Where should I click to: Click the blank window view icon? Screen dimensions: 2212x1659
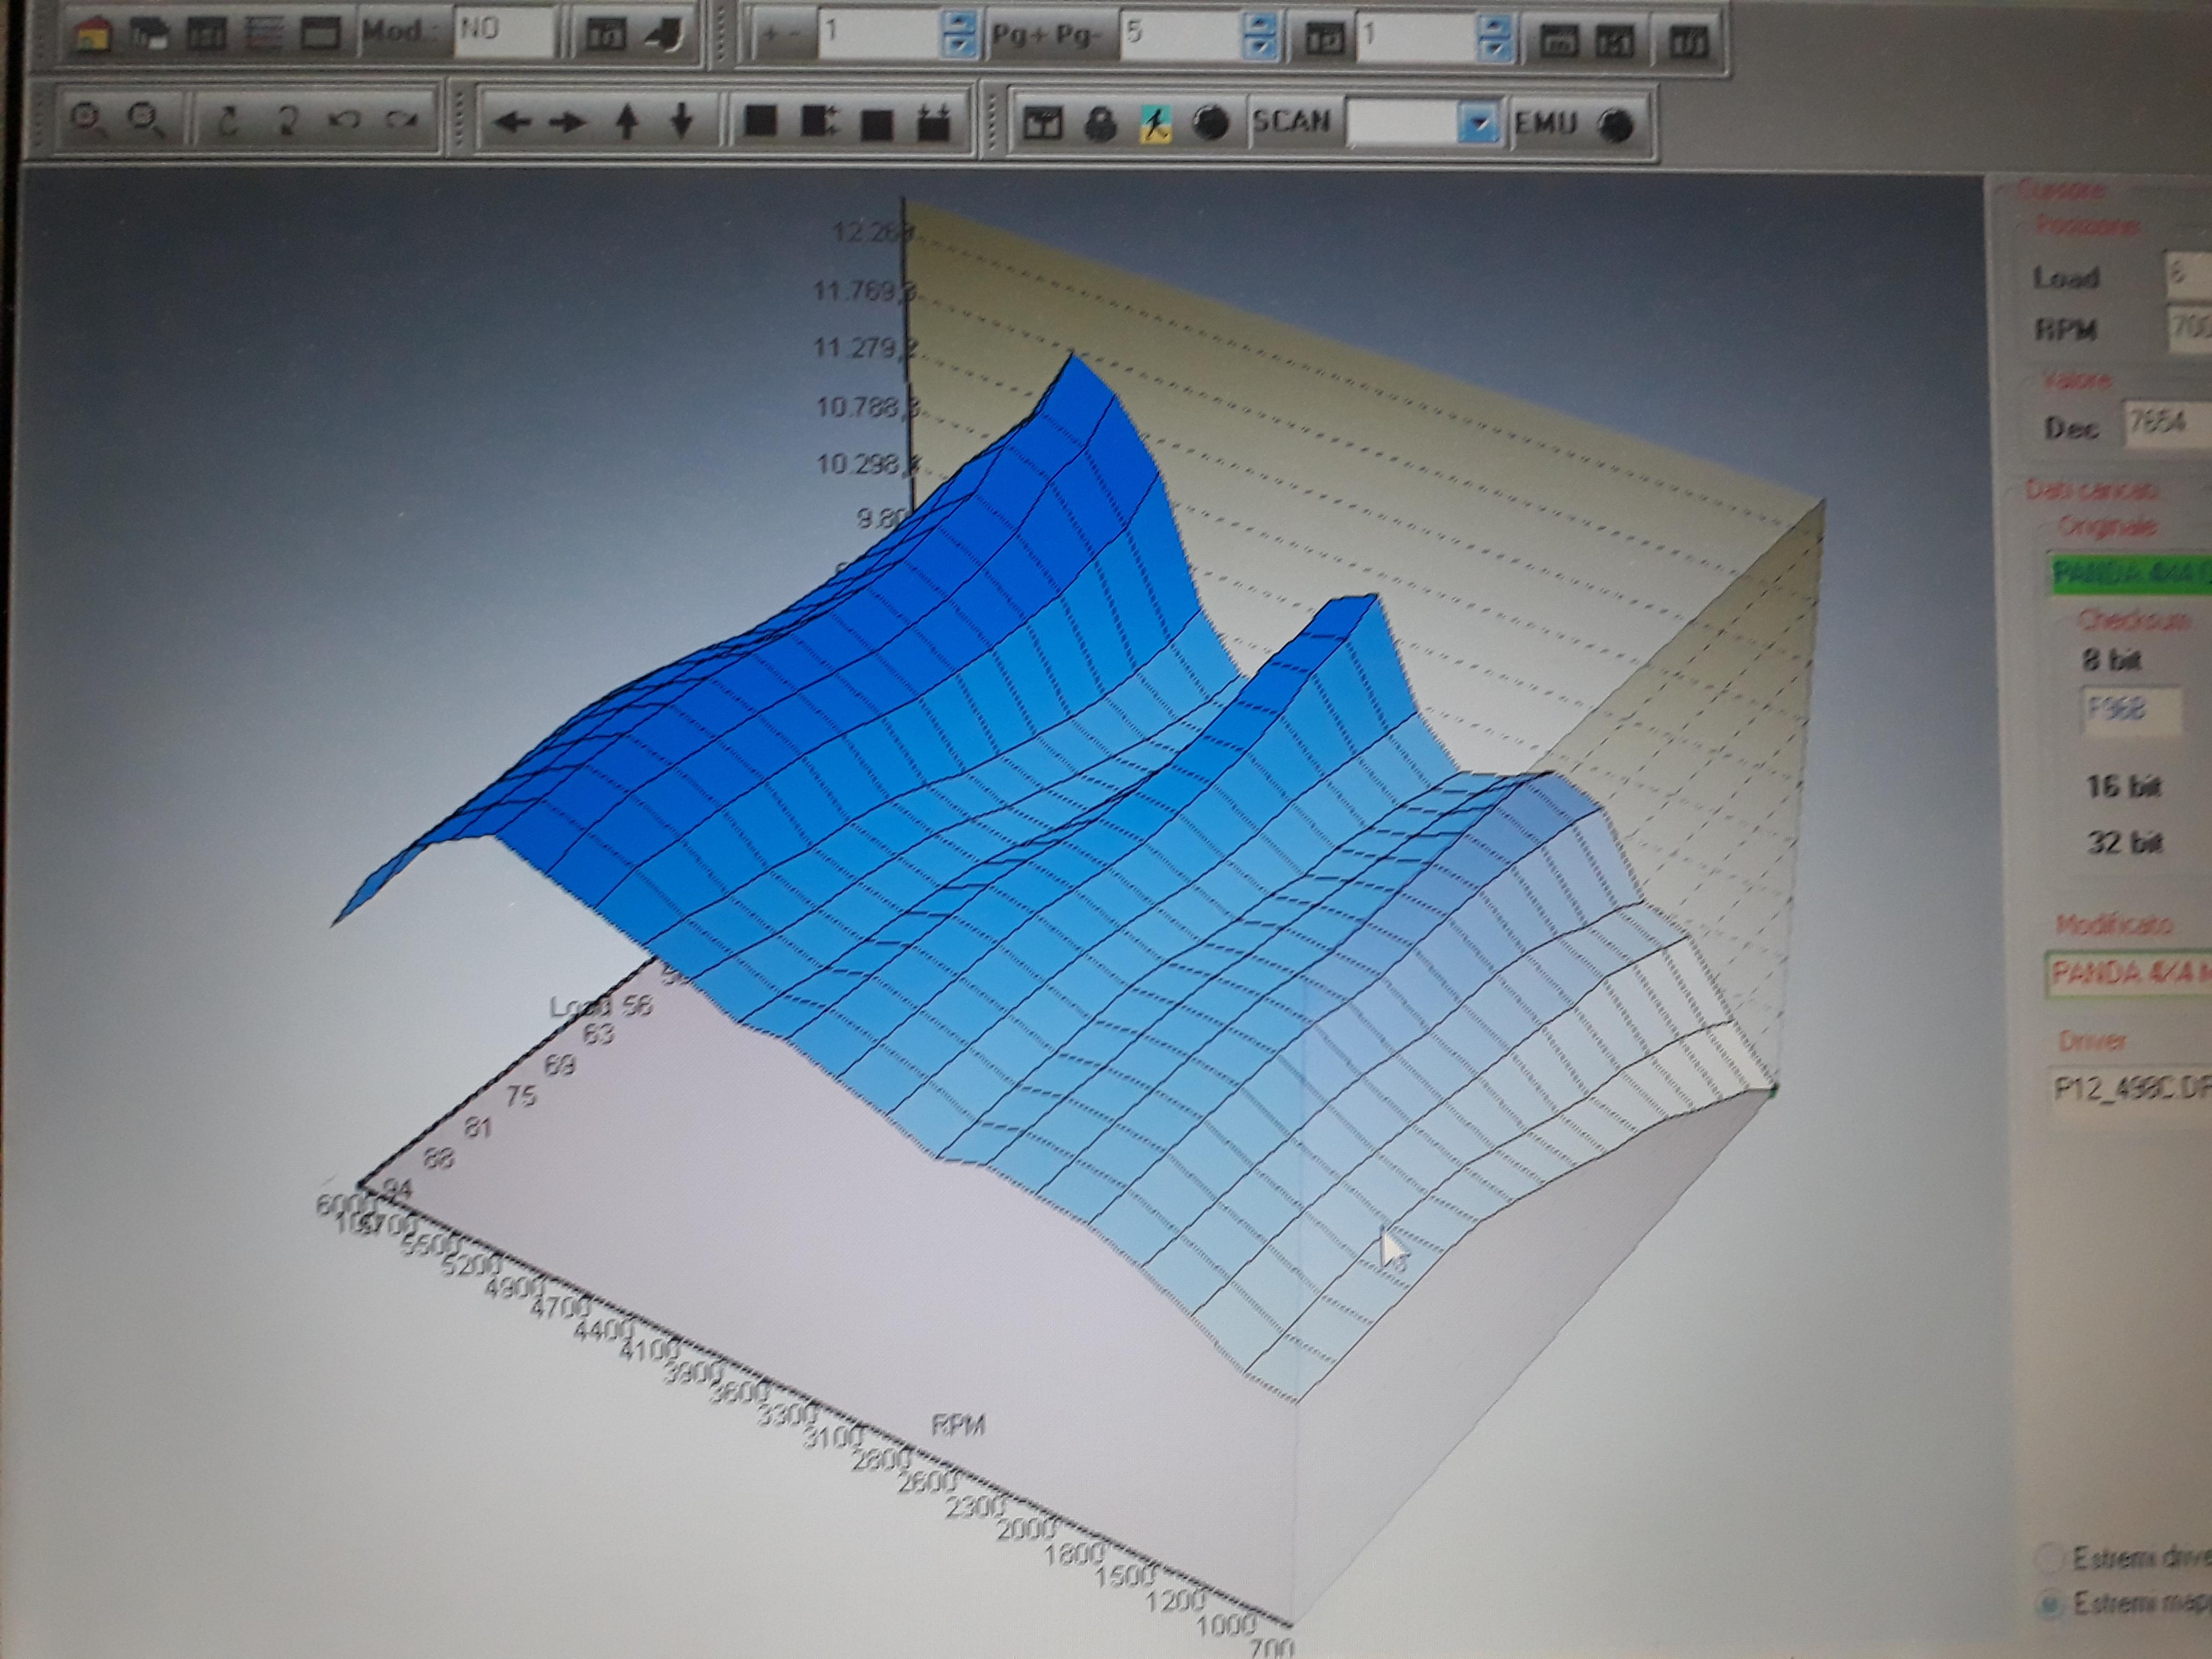(321, 34)
